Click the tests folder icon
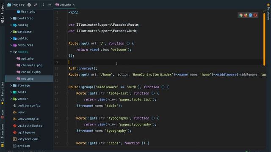The image size is (271, 152). point(15,92)
